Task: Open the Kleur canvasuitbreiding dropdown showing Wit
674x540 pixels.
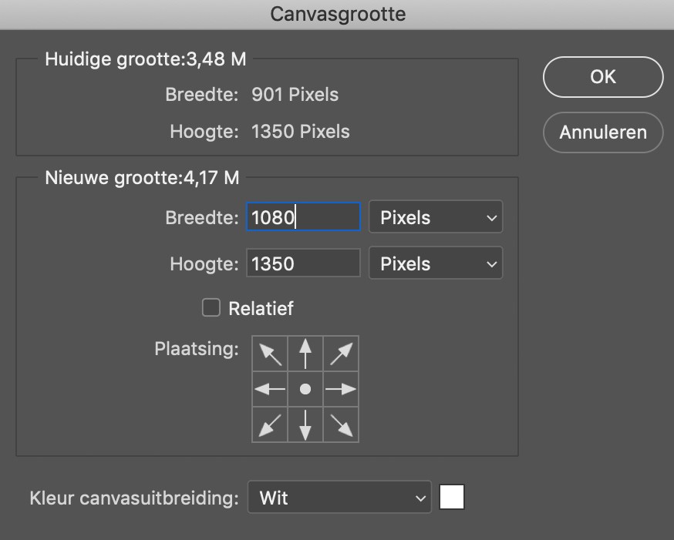Action: click(x=339, y=498)
